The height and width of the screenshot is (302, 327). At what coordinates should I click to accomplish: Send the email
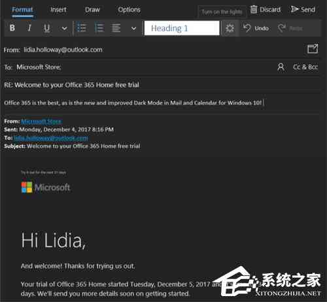click(x=303, y=9)
